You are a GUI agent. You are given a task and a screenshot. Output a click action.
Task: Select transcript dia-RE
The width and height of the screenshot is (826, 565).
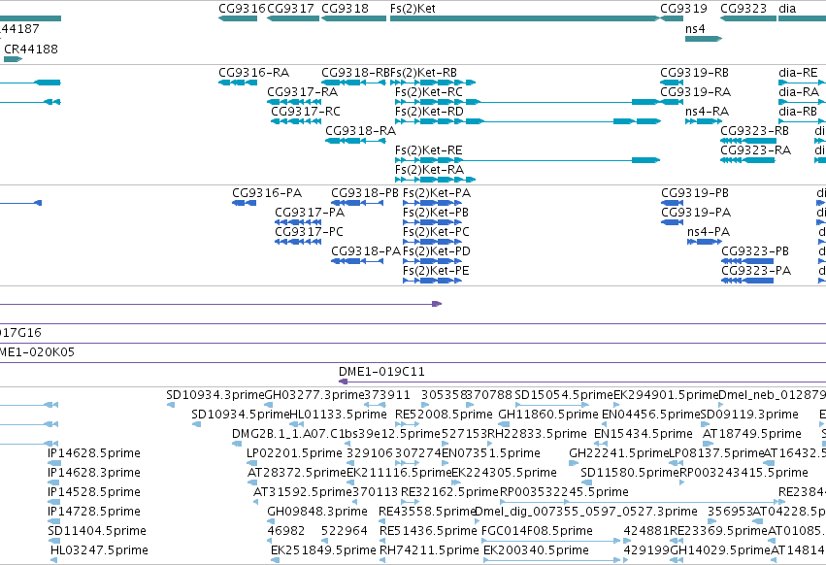pos(798,73)
